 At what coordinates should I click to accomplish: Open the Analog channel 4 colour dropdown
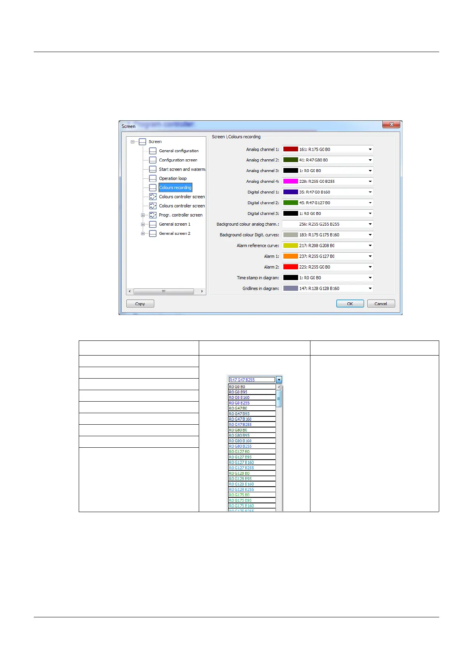[x=370, y=182]
